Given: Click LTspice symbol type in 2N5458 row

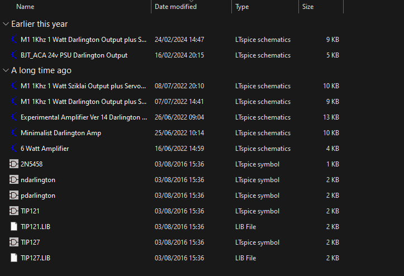Looking at the screenshot, I should 257,164.
